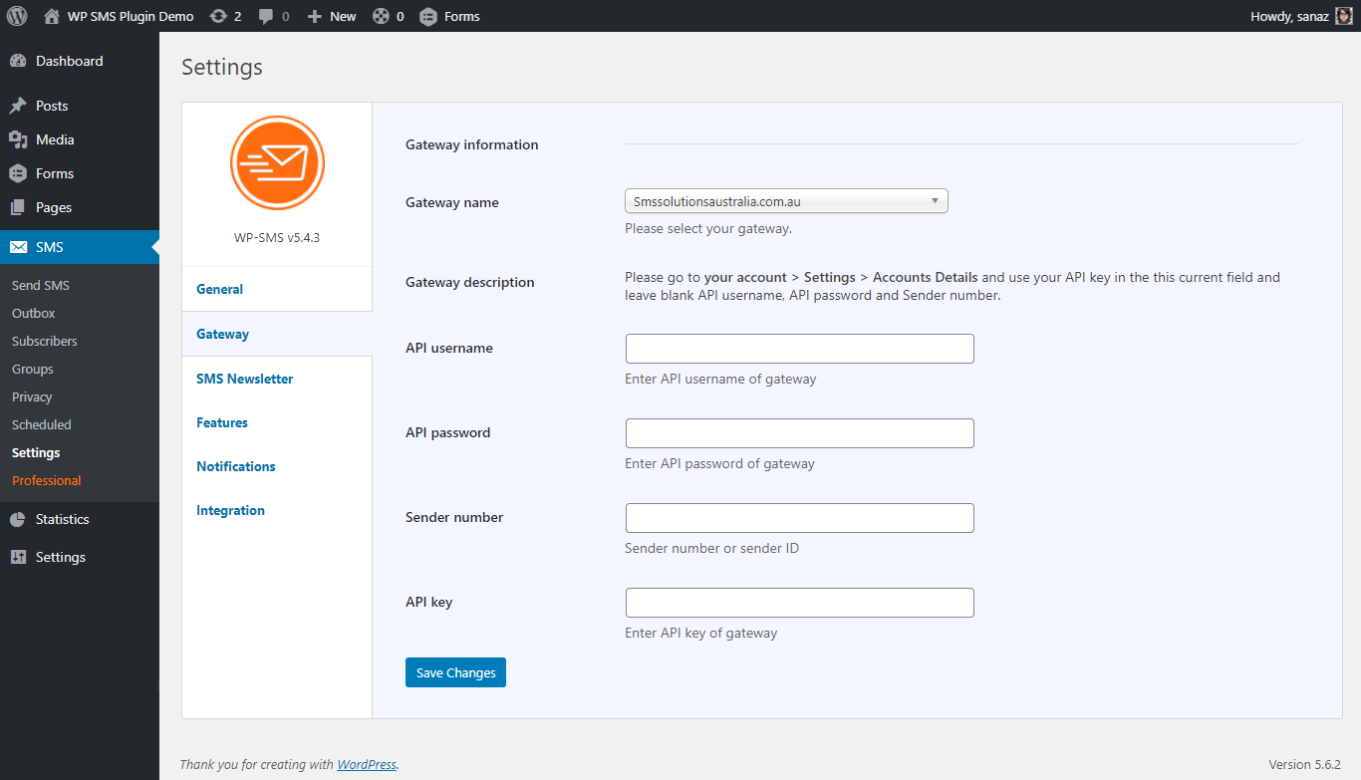
Task: Open the Posts menu label
Action: click(52, 106)
